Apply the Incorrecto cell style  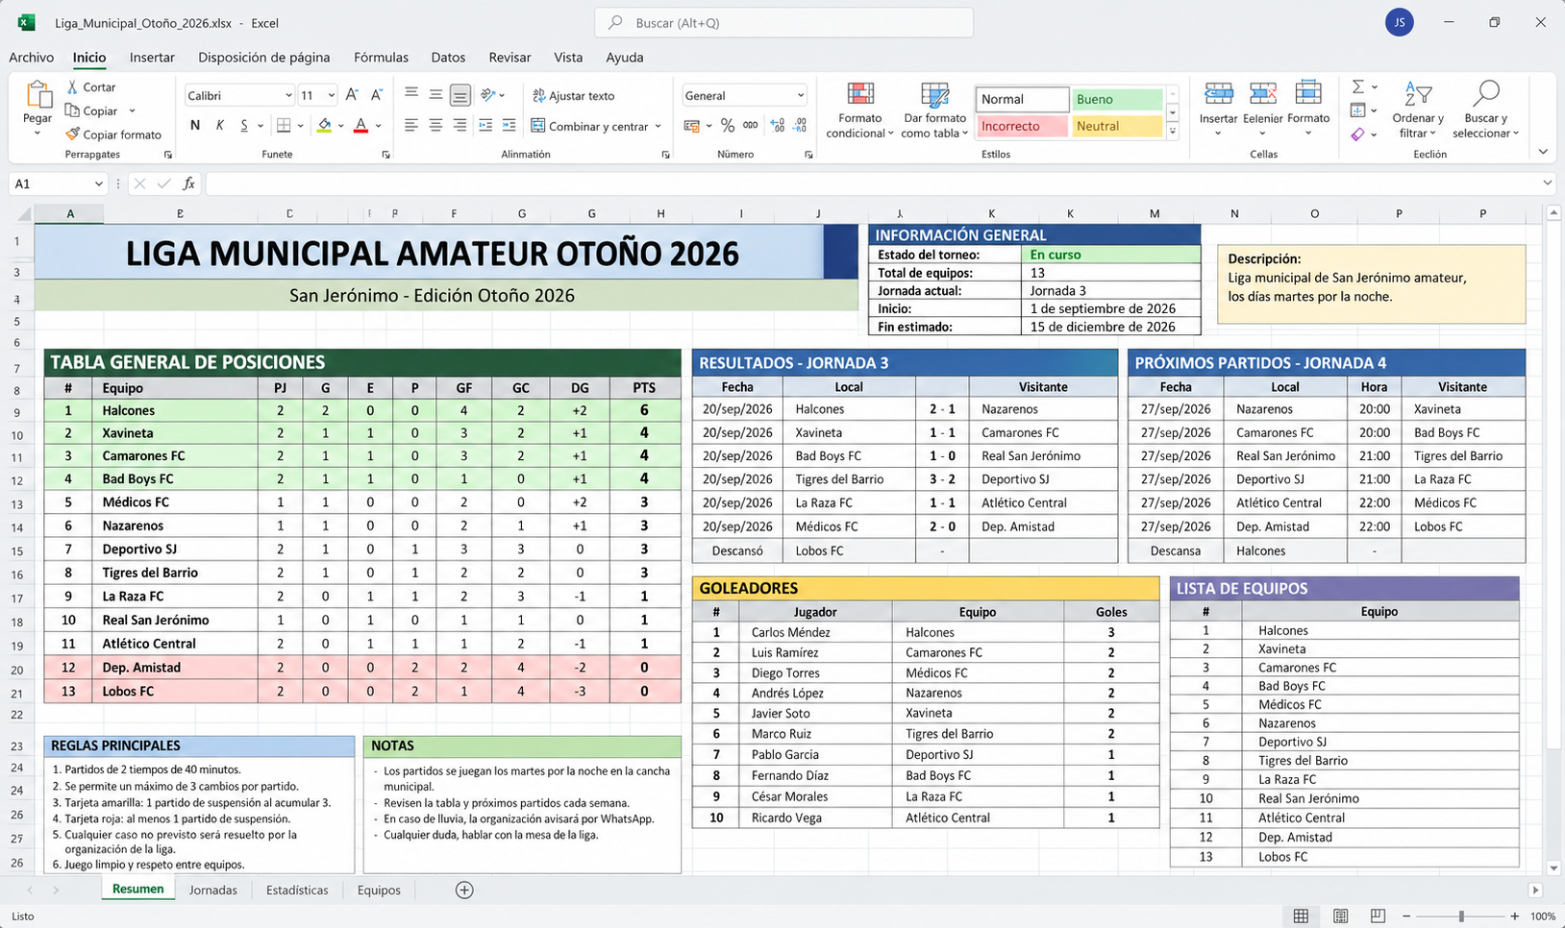point(1023,126)
